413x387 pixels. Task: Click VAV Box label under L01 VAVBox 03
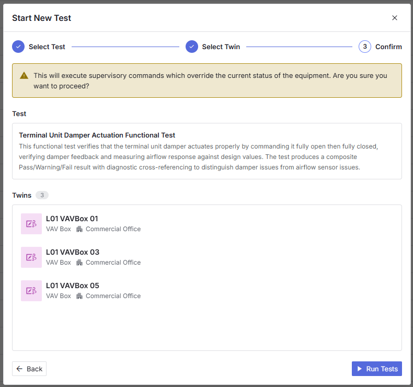[x=59, y=263]
